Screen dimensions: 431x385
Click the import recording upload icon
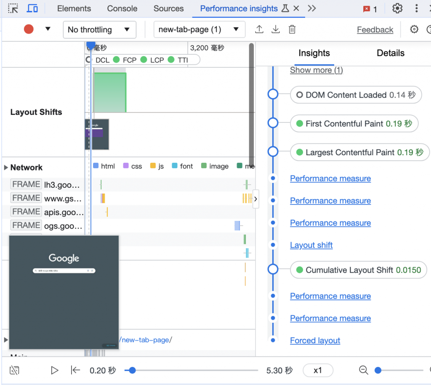[259, 29]
